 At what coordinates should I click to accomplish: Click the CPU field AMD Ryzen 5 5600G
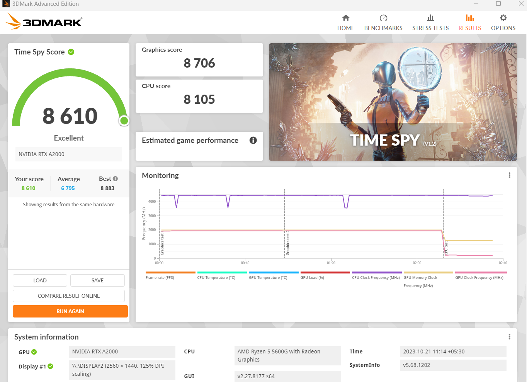click(288, 356)
